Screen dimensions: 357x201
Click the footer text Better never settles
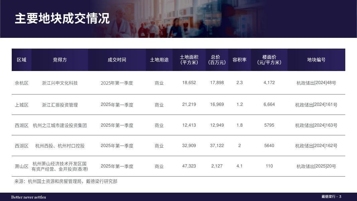click(28, 197)
